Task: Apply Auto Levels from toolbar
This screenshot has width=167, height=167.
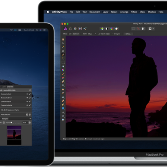Action: 102,29
